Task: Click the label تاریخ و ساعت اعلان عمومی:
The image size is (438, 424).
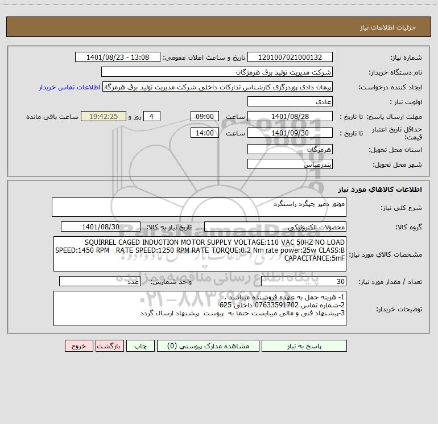Action: [x=204, y=58]
